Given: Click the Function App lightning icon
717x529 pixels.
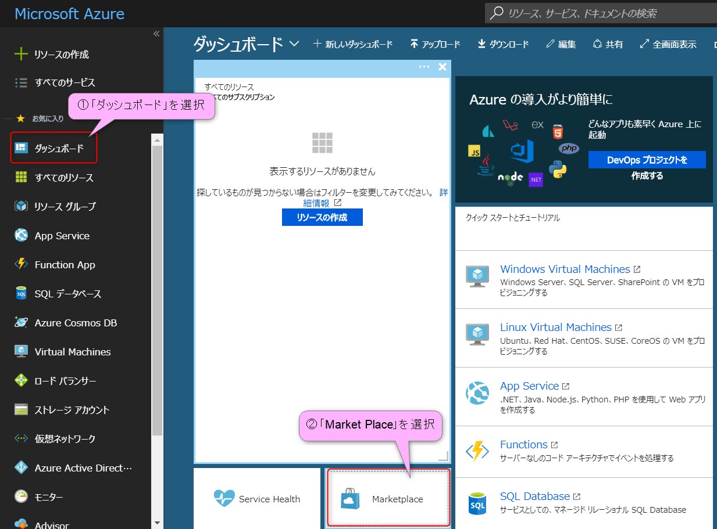Looking at the screenshot, I should (x=22, y=264).
